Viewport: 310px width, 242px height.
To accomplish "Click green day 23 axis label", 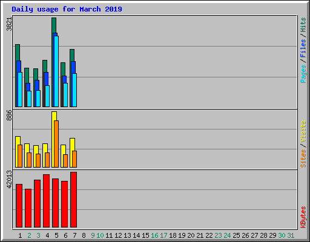I will [x=218, y=235].
